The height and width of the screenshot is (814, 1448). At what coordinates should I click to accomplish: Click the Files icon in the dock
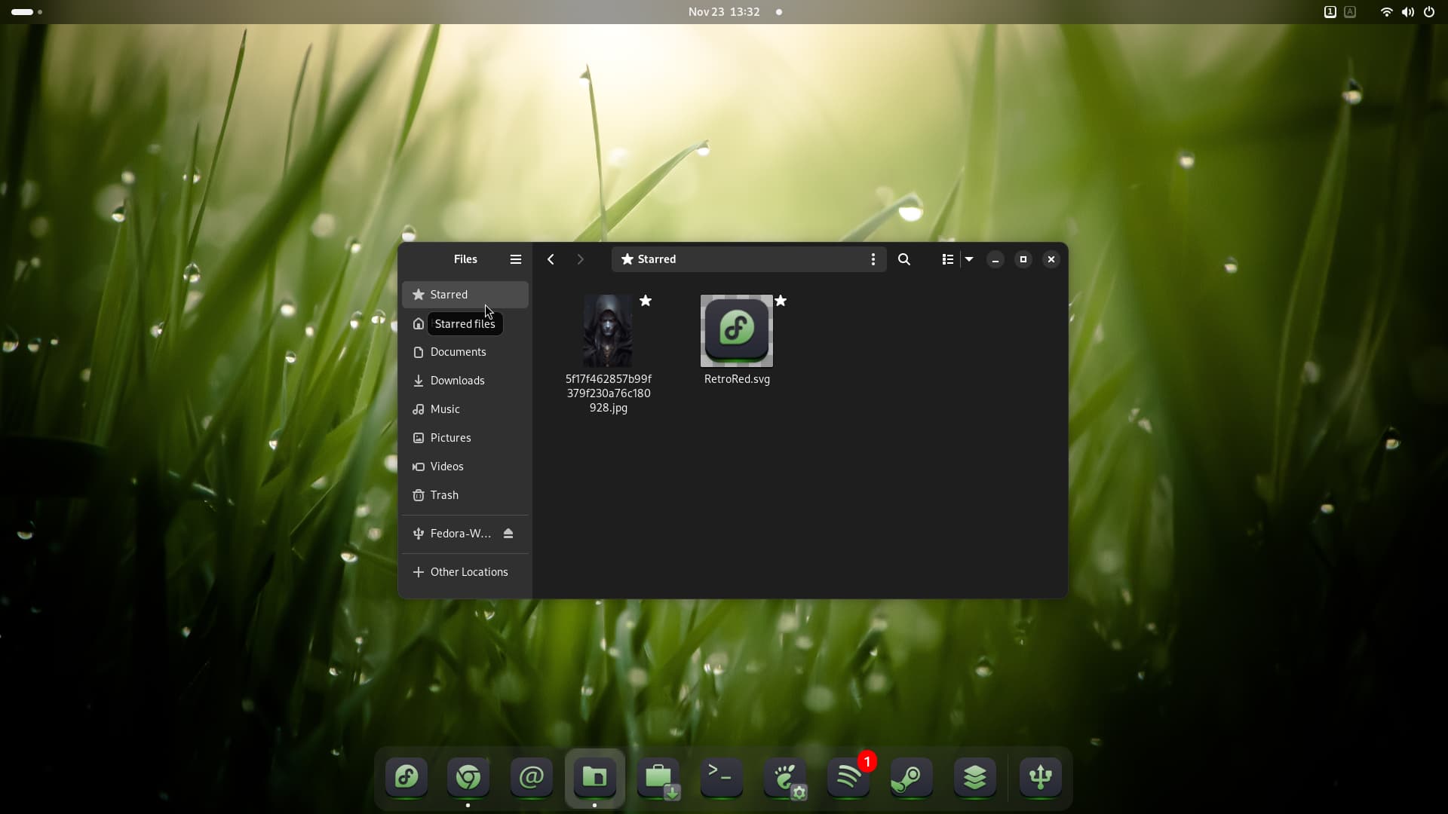595,777
